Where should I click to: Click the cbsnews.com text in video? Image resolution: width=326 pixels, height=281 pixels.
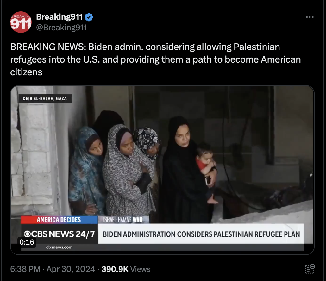pos(59,247)
